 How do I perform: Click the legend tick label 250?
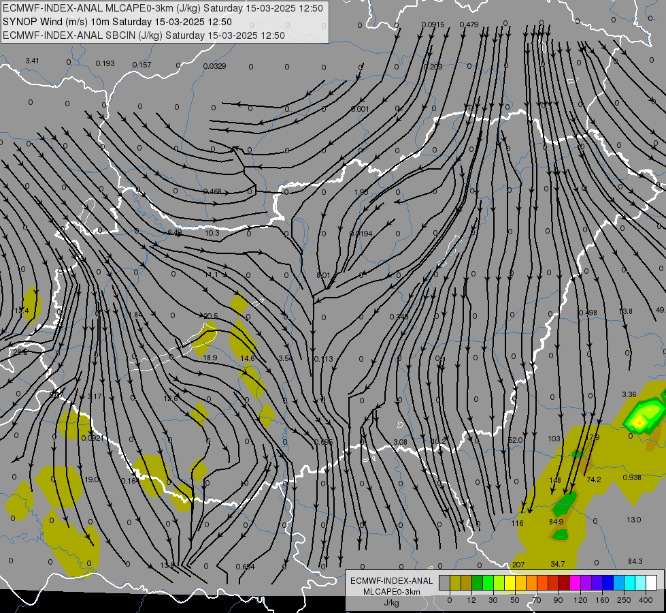(x=624, y=600)
